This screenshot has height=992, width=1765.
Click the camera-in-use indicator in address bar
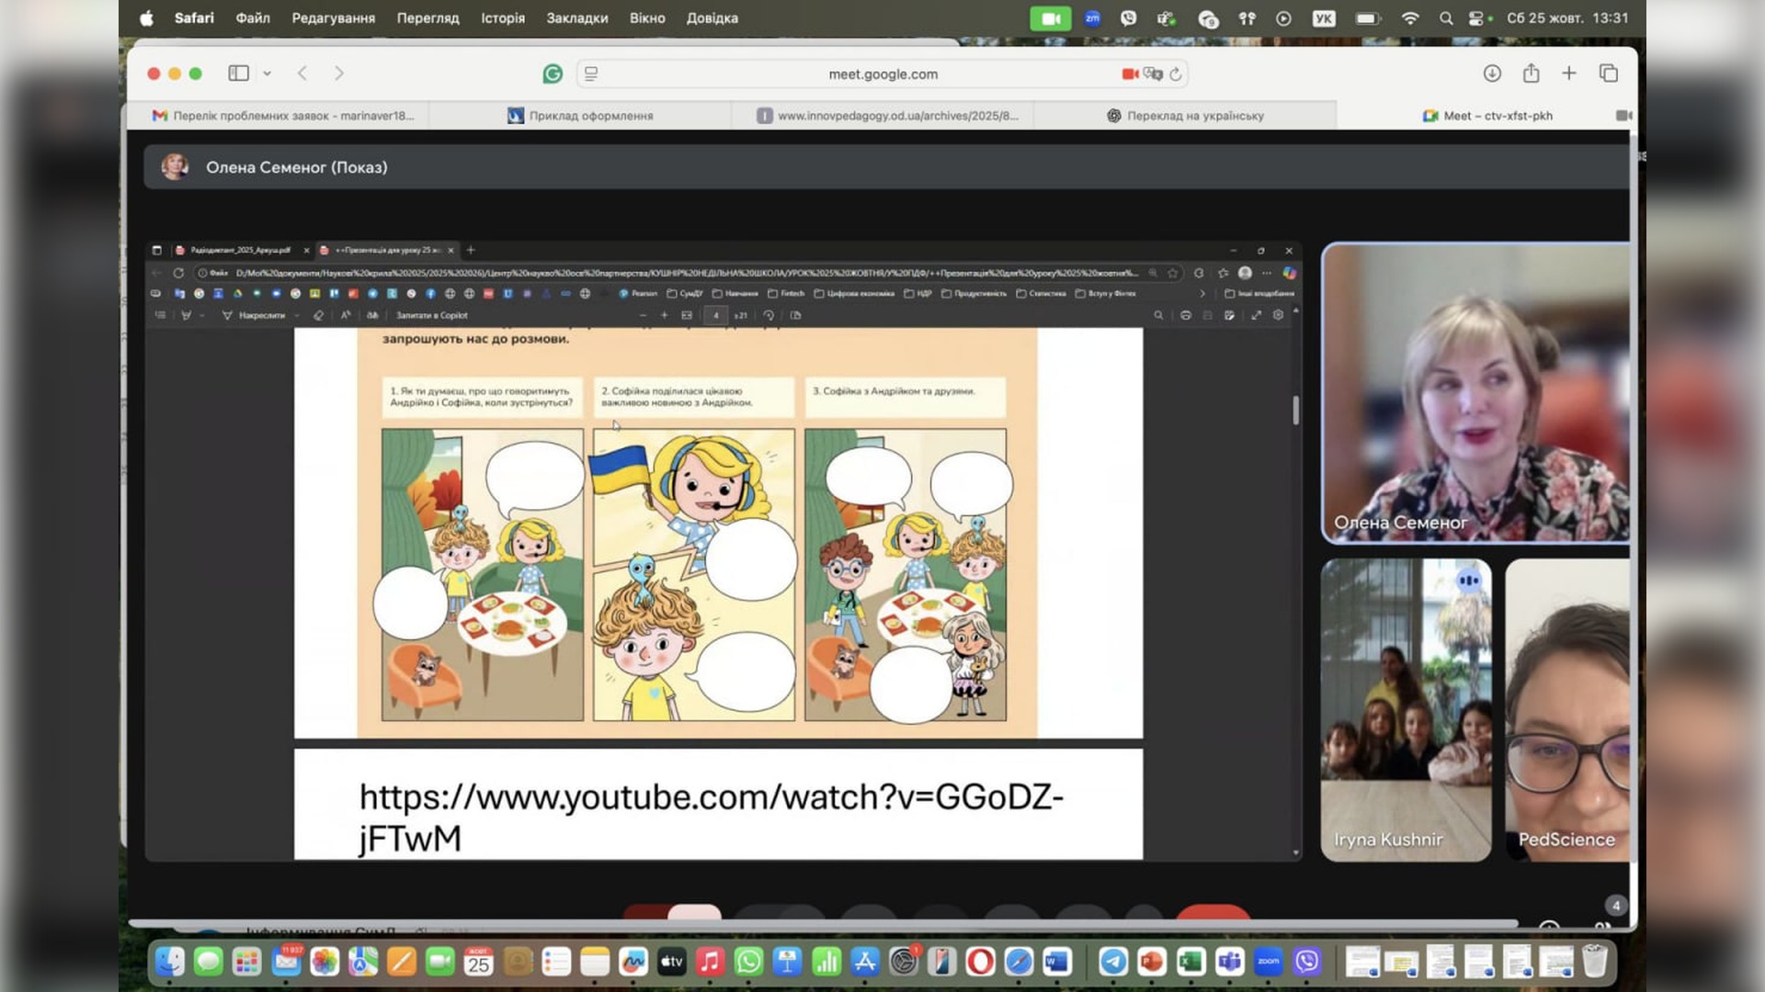pos(1130,73)
